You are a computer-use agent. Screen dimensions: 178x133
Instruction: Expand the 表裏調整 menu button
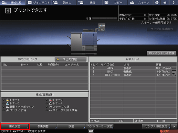(x=43, y=126)
